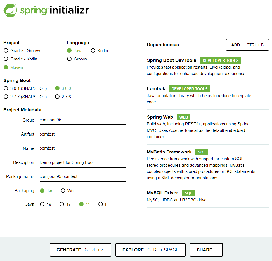Click SQL tag beside MySQL Driver
Image resolution: width=272 pixels, height=261 pixels.
pos(188,193)
